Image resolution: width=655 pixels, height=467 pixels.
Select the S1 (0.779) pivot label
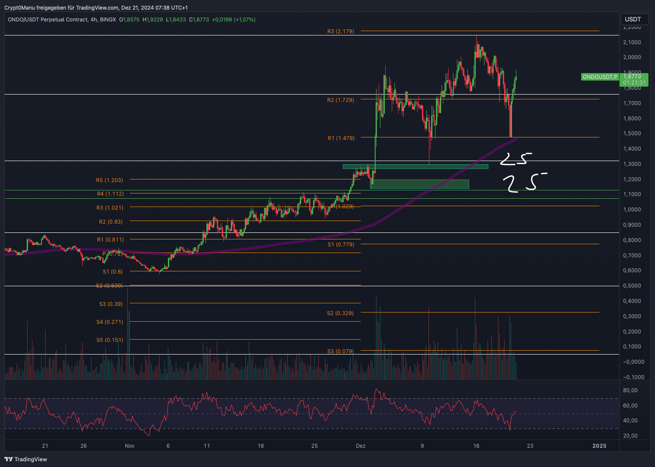click(x=341, y=245)
